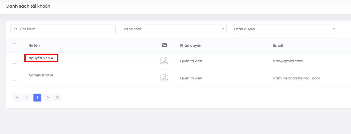Go to the previous page arrow
This screenshot has width=351, height=134.
pos(27,97)
